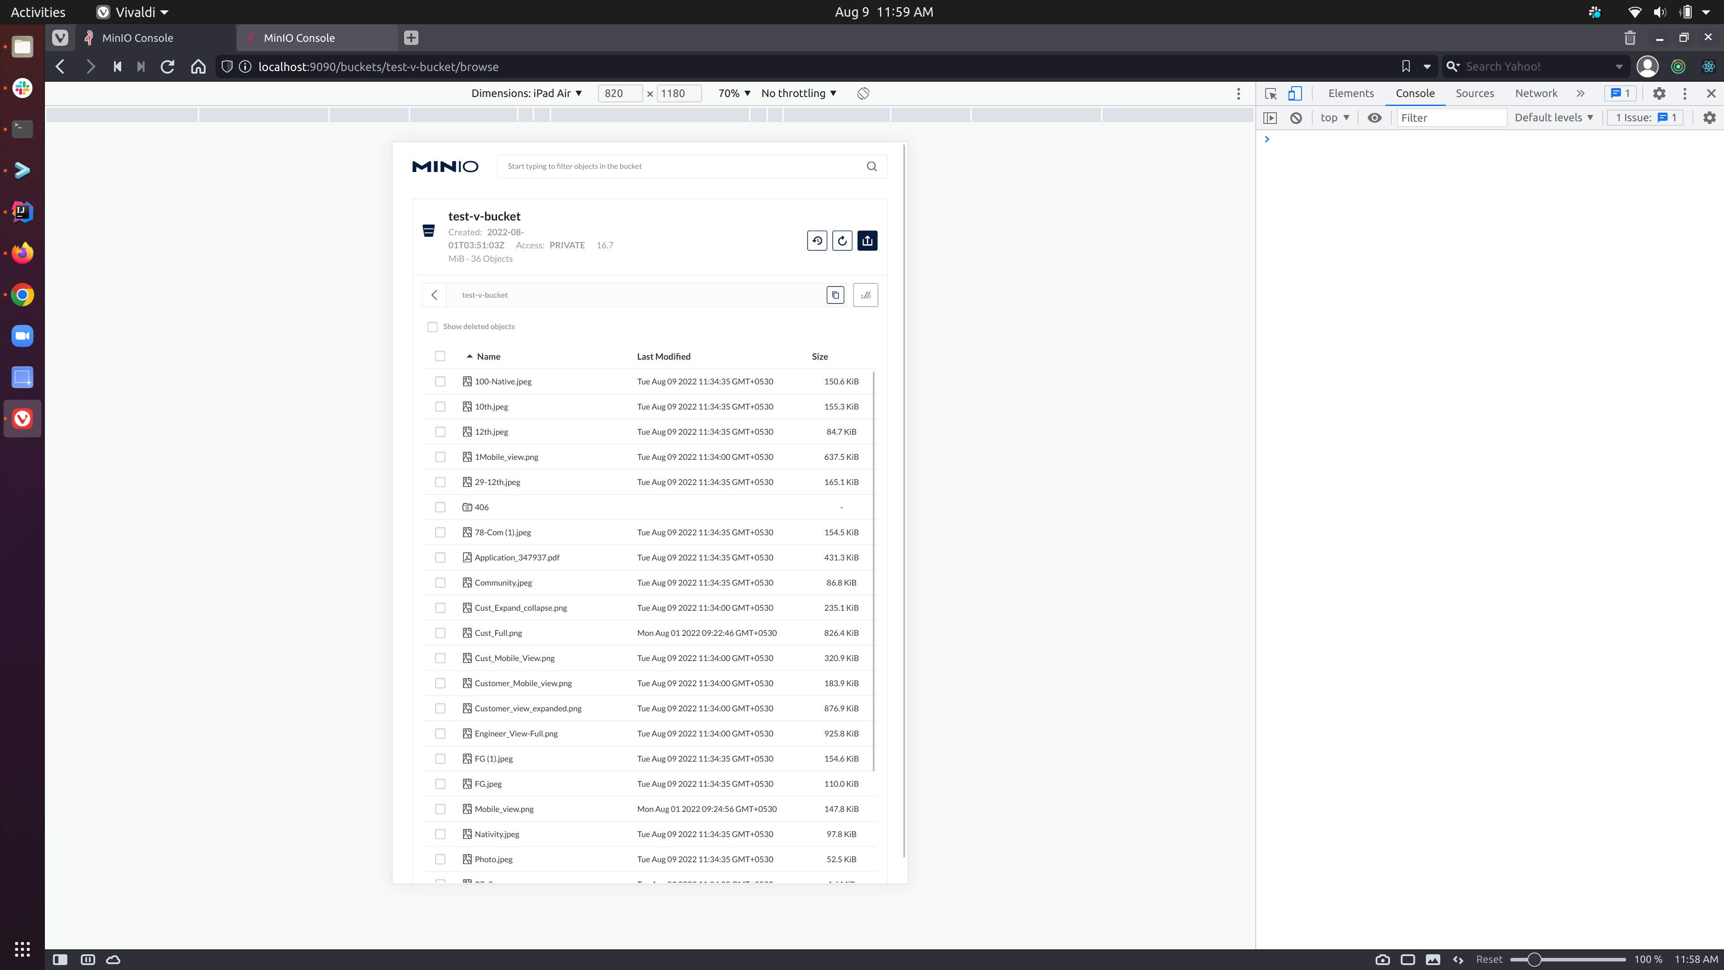Switch to the Elements tab
The width and height of the screenshot is (1724, 970).
1350,93
